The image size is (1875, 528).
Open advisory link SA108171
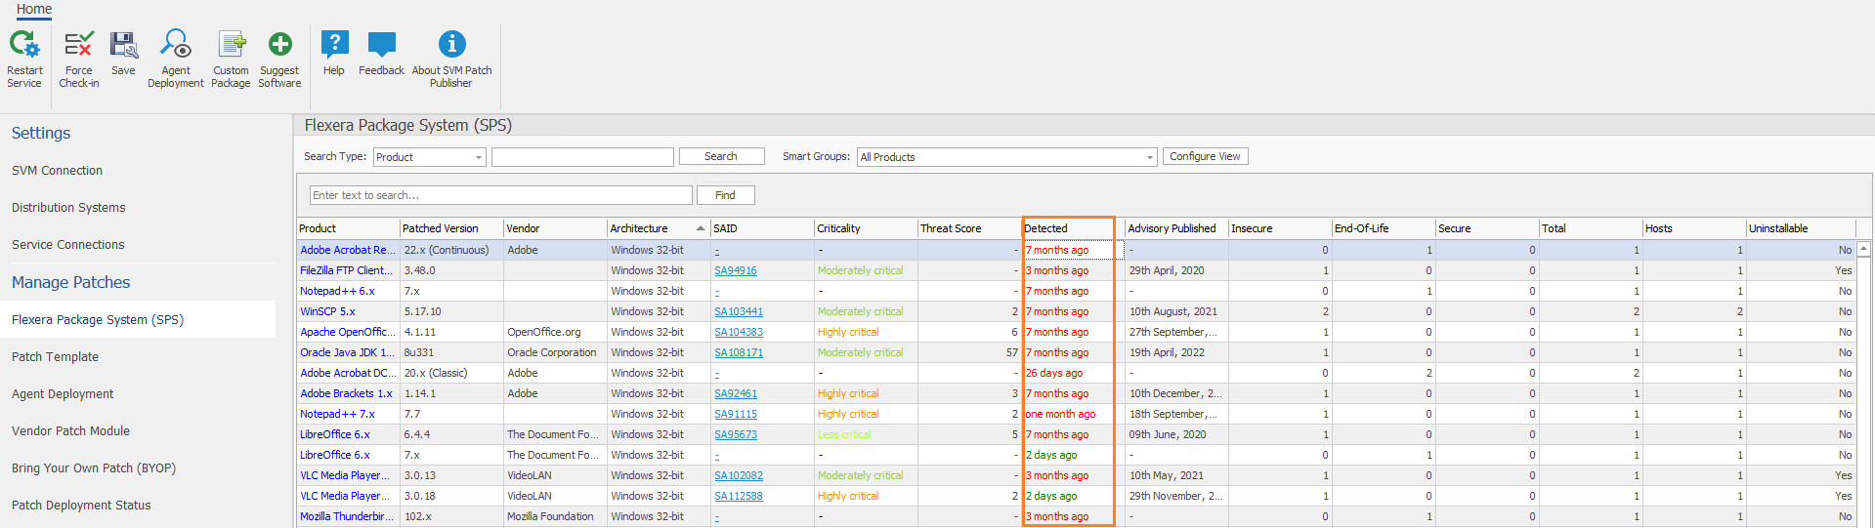(x=739, y=352)
